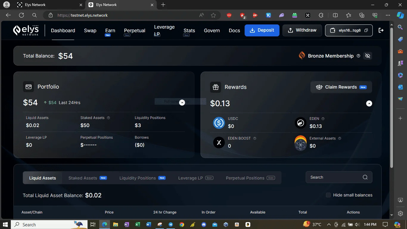Click info icon beside EDEN reward
The height and width of the screenshot is (229, 407).
[323, 119]
